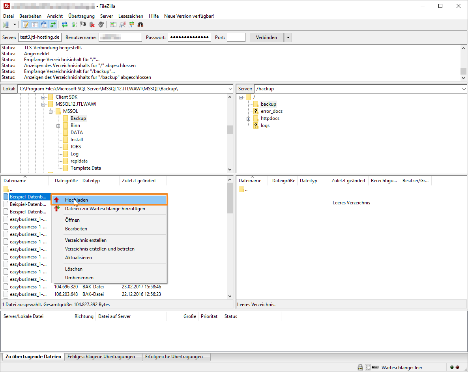Toggle the remote directory tree view
This screenshot has width=468, height=372.
(44, 25)
